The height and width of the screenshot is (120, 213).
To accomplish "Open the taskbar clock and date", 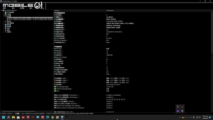I will 205,117.
